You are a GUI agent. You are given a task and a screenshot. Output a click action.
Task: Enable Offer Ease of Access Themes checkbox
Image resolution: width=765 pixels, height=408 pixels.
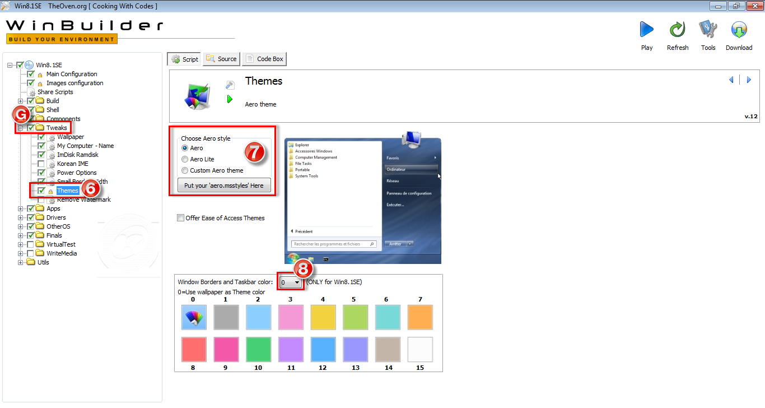(x=180, y=218)
